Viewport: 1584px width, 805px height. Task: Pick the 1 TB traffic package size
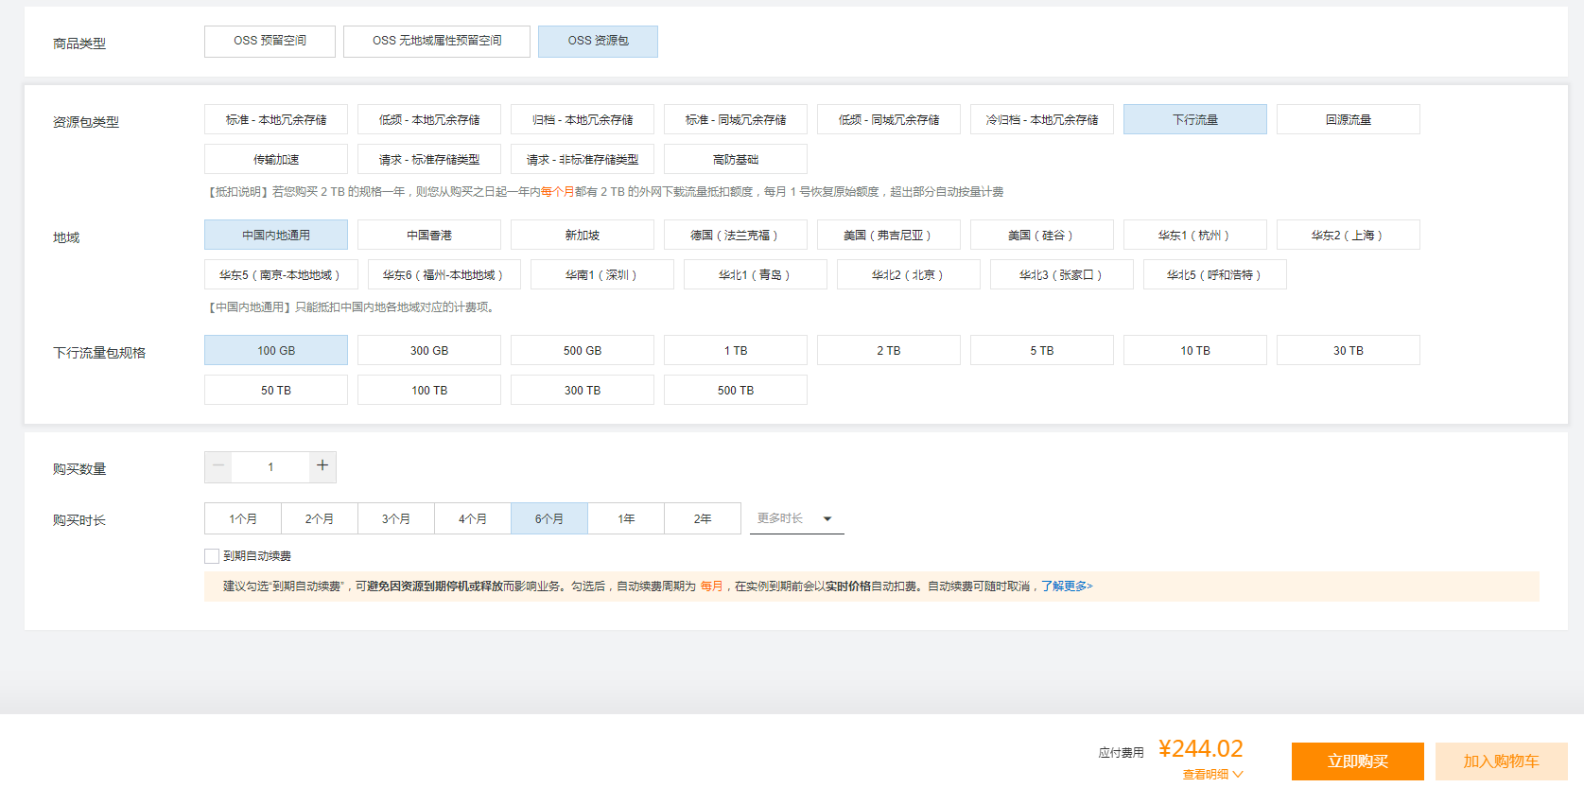736,350
